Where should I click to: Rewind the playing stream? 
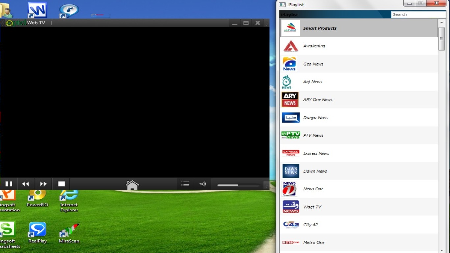tap(26, 184)
